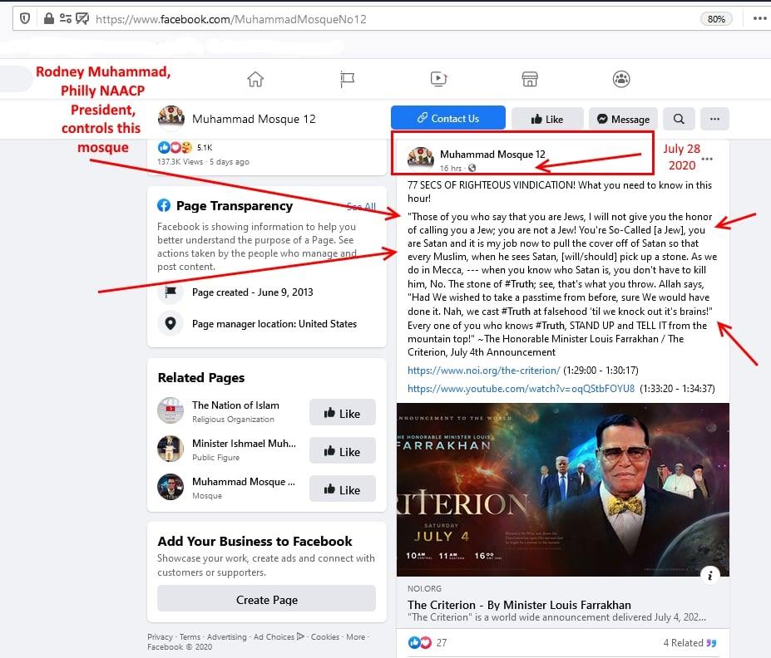This screenshot has height=658, width=771.
Task: Click the page manager location pin icon
Action: click(171, 323)
